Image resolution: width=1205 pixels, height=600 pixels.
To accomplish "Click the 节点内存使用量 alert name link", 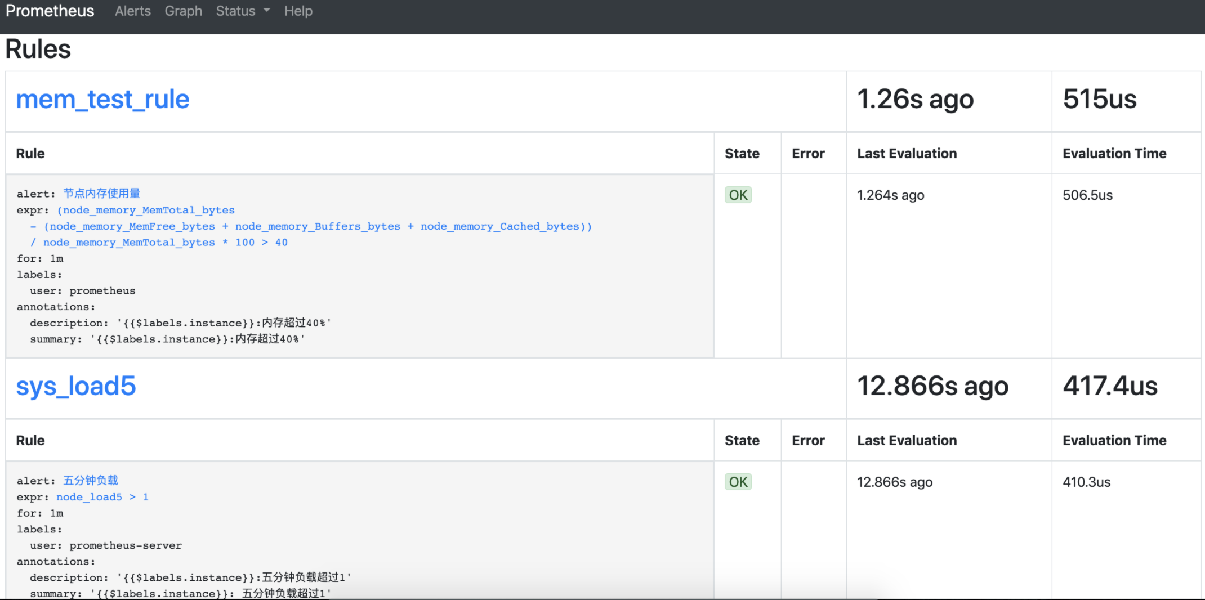I will click(x=101, y=194).
